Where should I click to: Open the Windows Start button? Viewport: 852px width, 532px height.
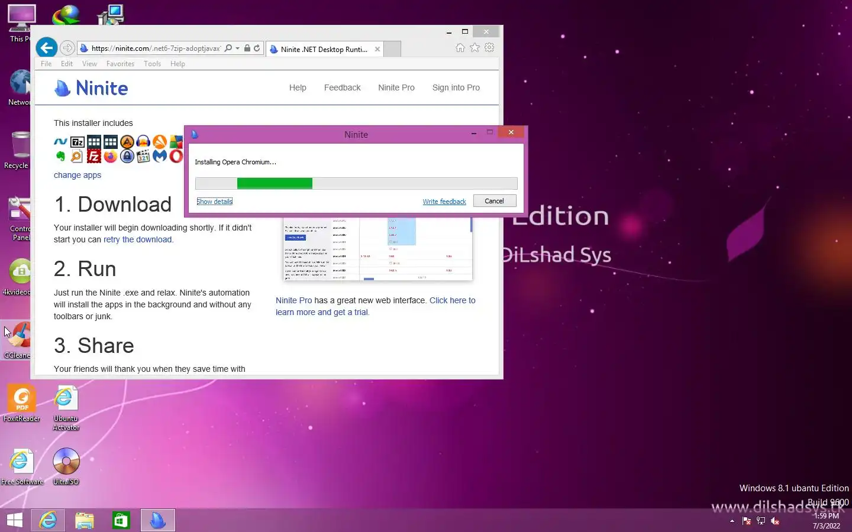point(15,520)
